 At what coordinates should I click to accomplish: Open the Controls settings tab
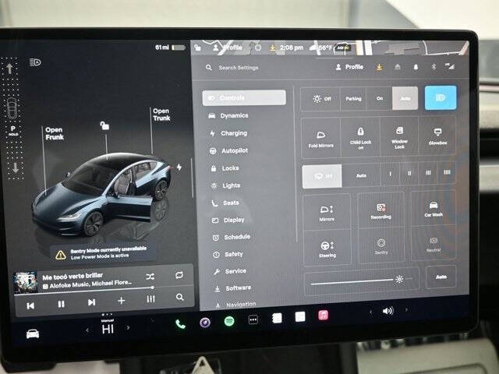coord(244,97)
